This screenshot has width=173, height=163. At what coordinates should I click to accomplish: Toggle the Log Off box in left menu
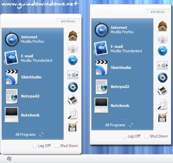click(x=35, y=146)
